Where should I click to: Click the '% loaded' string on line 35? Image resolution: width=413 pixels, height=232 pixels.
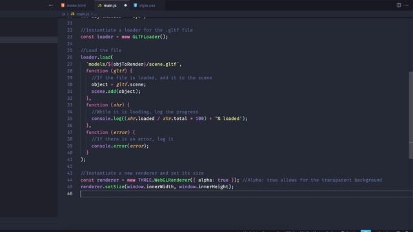[x=228, y=119]
